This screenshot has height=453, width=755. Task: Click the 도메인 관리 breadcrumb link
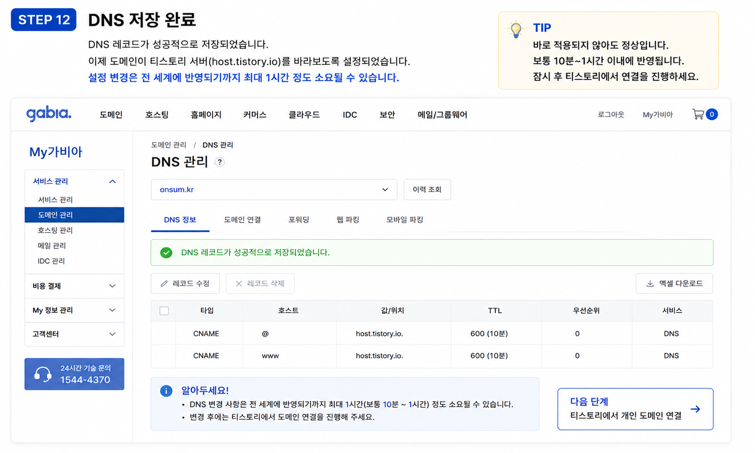[x=169, y=145]
